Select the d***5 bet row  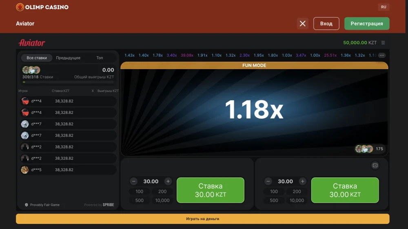[x=68, y=170]
